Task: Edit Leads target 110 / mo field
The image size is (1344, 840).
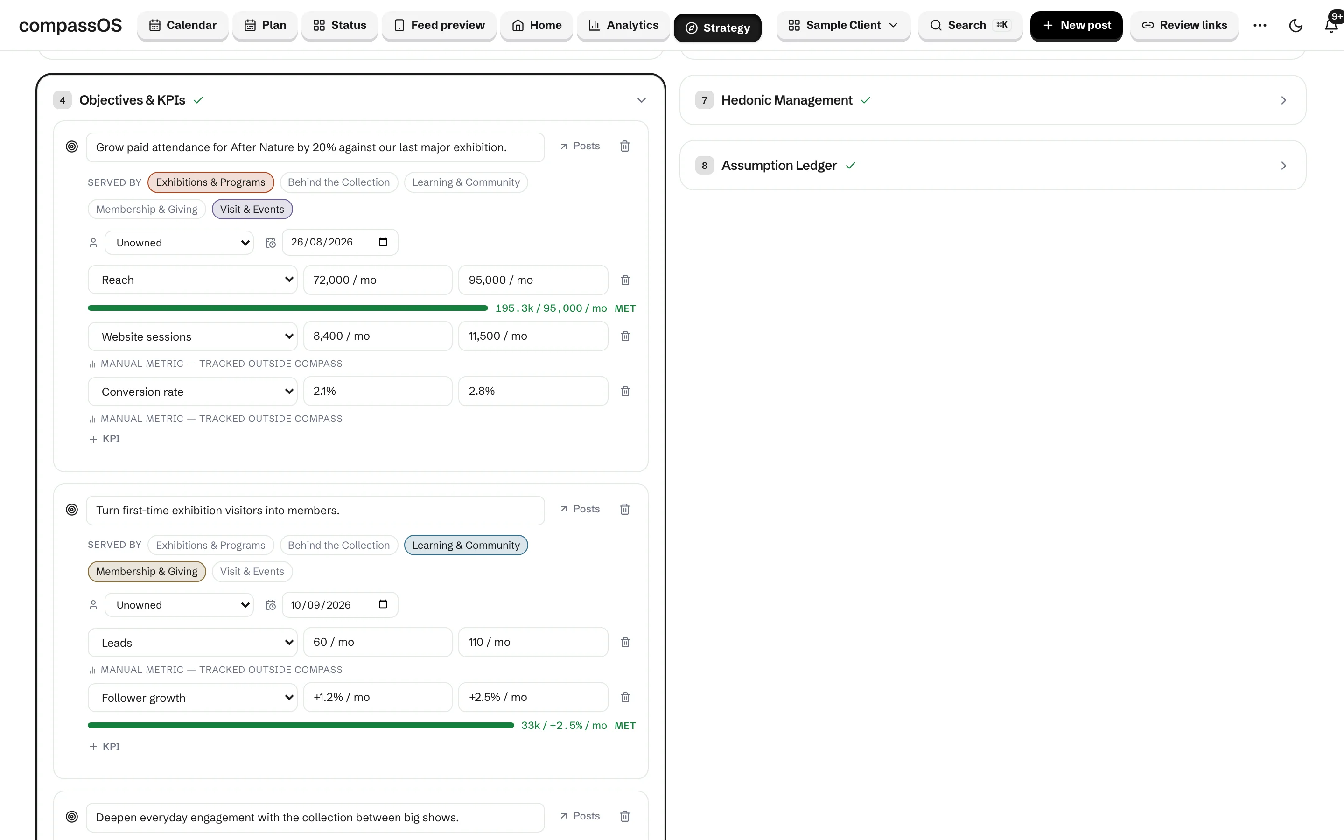Action: 533,642
